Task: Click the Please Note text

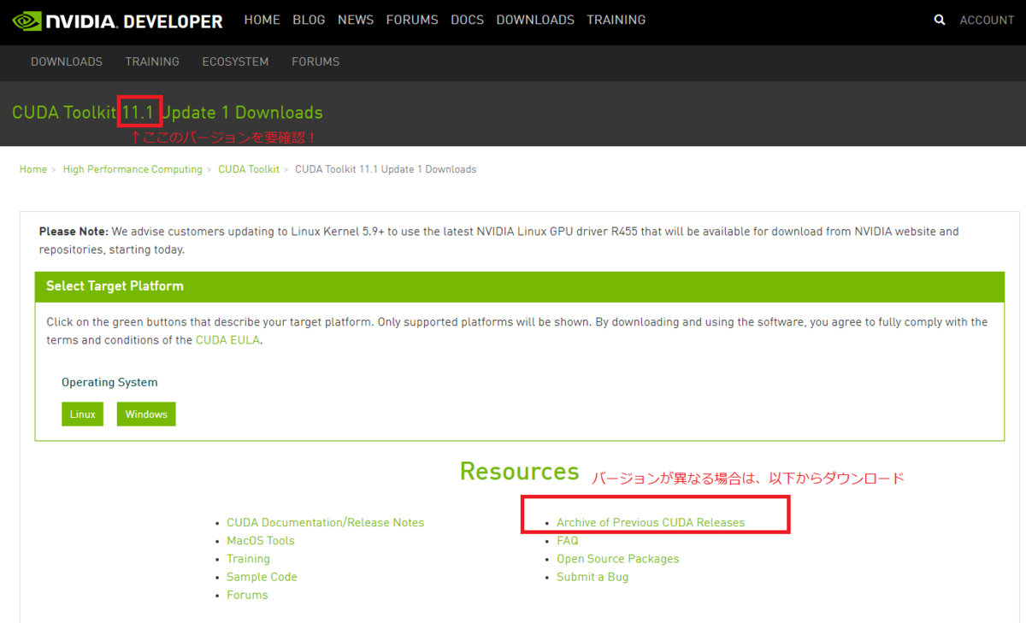Action: pyautogui.click(x=74, y=232)
